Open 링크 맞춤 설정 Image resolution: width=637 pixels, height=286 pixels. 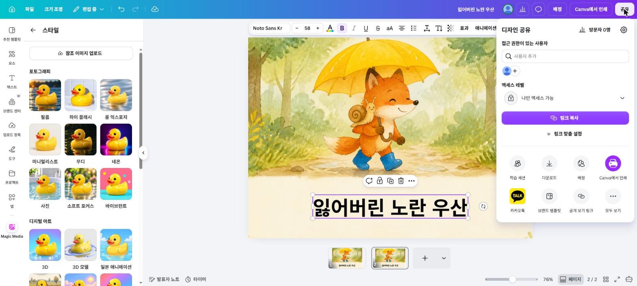coord(565,134)
